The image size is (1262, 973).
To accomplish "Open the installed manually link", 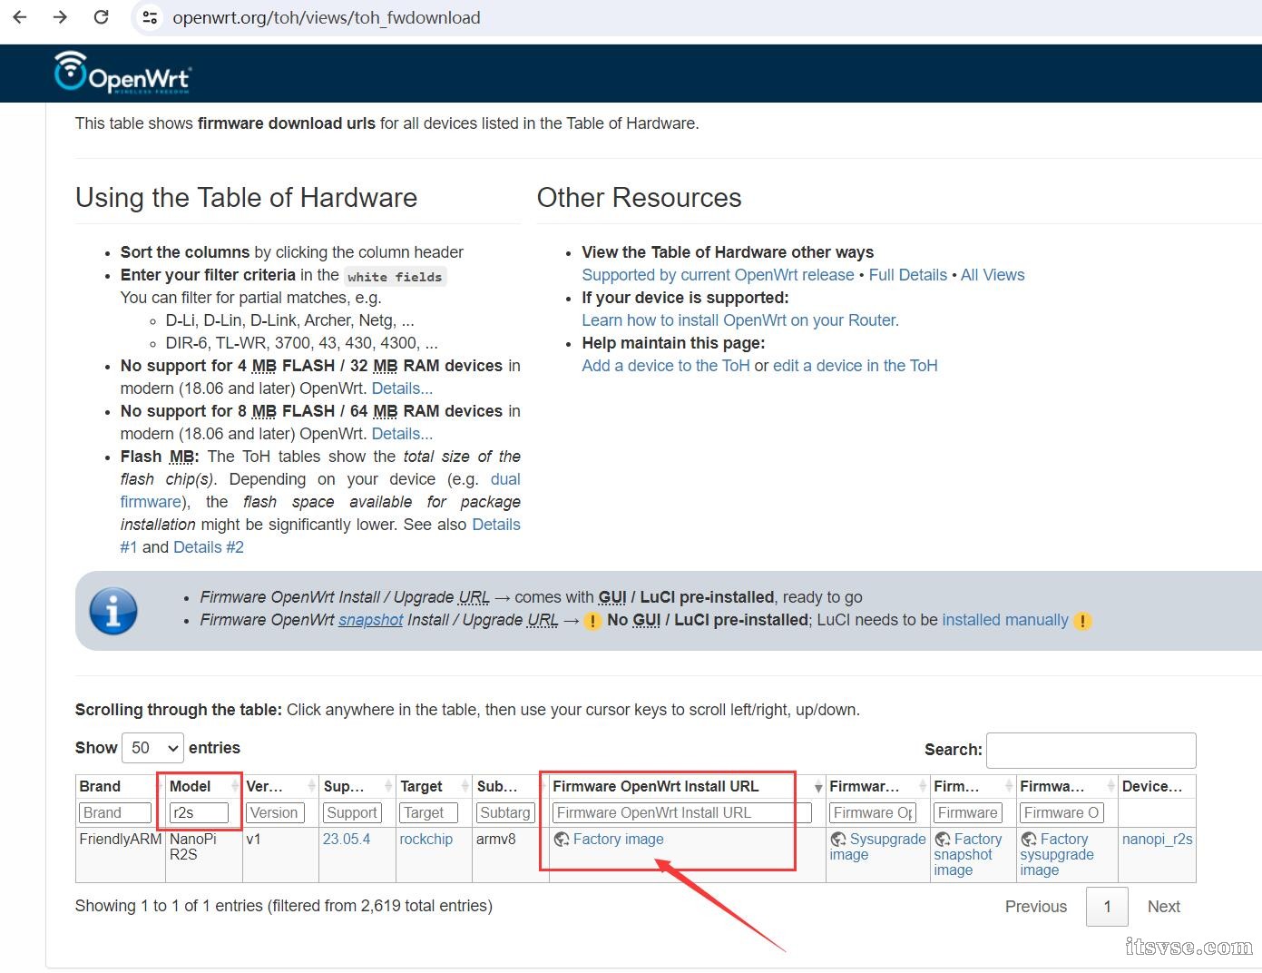I will pos(1005,620).
